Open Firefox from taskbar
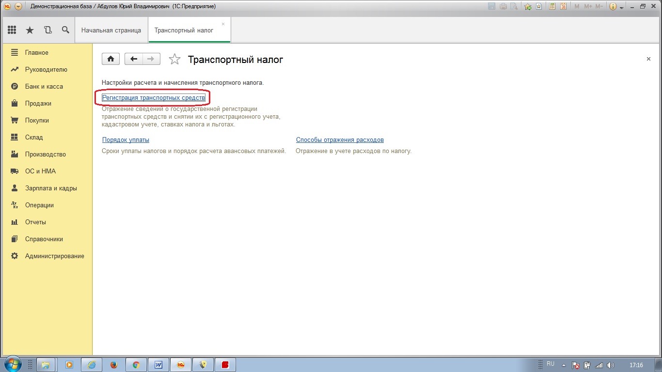662x372 pixels. coord(114,365)
